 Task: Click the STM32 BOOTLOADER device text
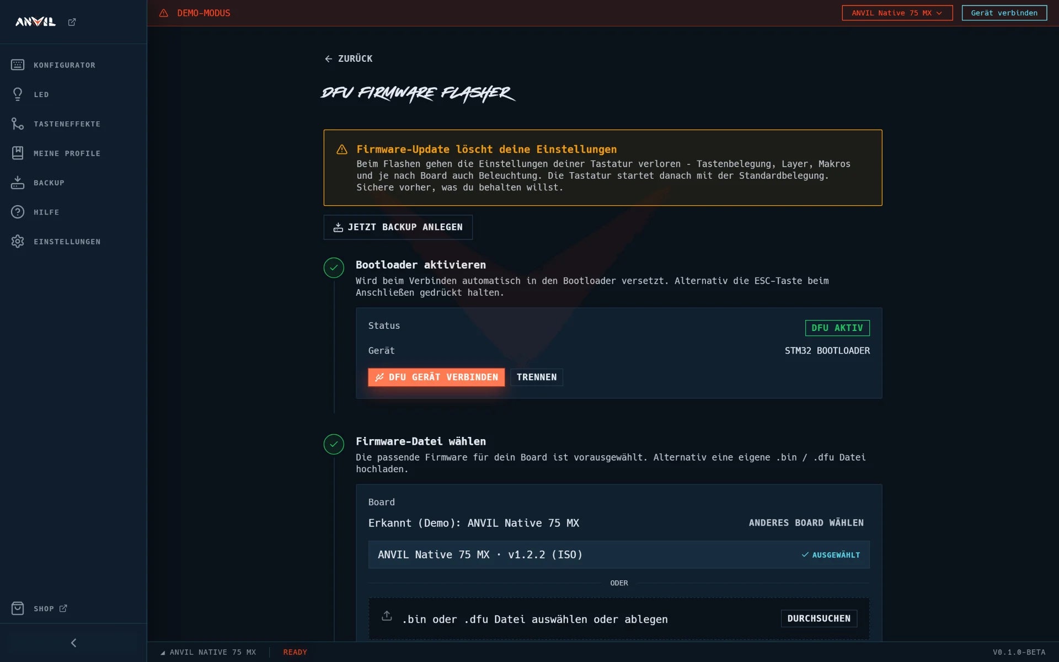tap(827, 351)
